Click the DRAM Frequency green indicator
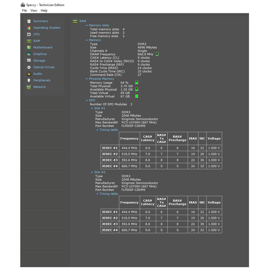 157,54
